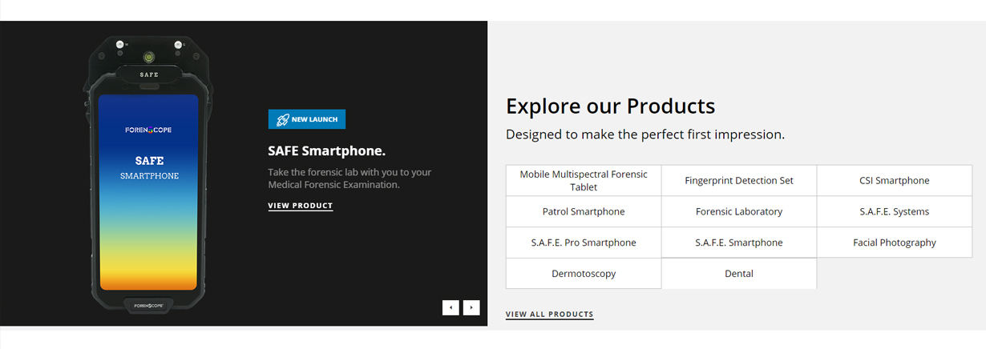Select the S.A.F.E. Pro Smartphone tab
Screen dimensions: 986x349
[x=584, y=243]
